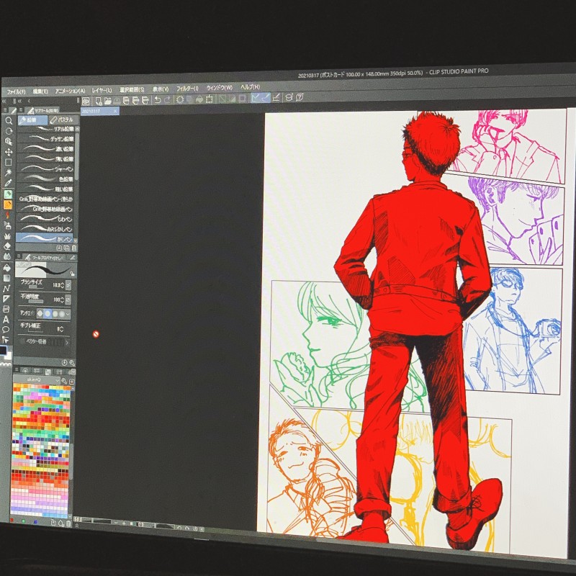Select the Auto select magic wand tool
The height and width of the screenshot is (576, 576).
click(9, 172)
